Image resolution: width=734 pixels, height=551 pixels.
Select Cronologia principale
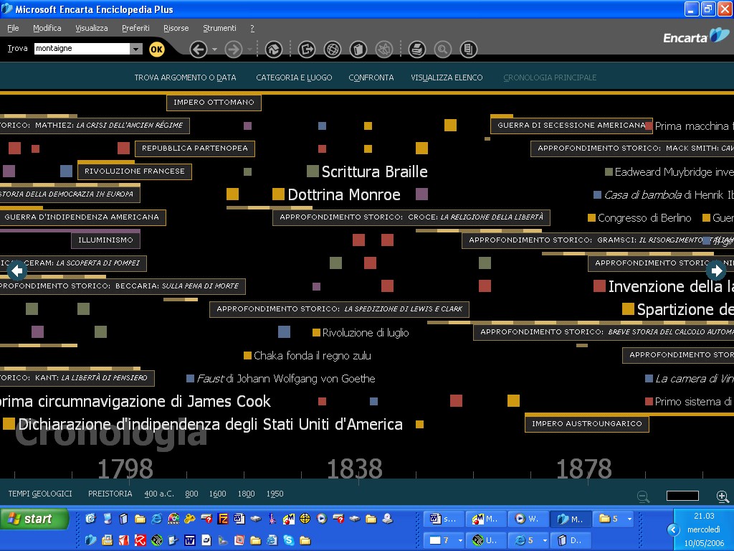click(550, 77)
